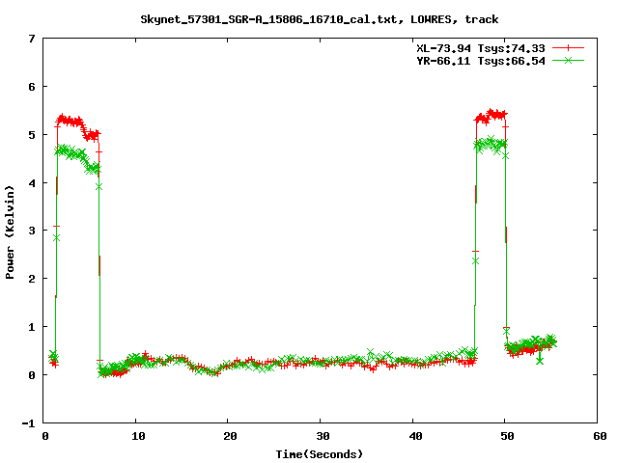The height and width of the screenshot is (463, 618).
Task: Click the y-axis tick label -1
Action: coord(28,423)
